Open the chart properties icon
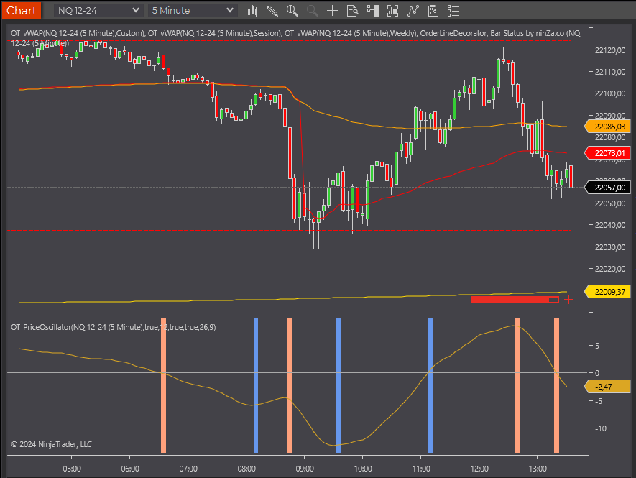Screen dimensions: 636x478 pos(433,10)
